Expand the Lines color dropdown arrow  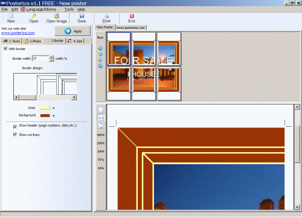54,108
